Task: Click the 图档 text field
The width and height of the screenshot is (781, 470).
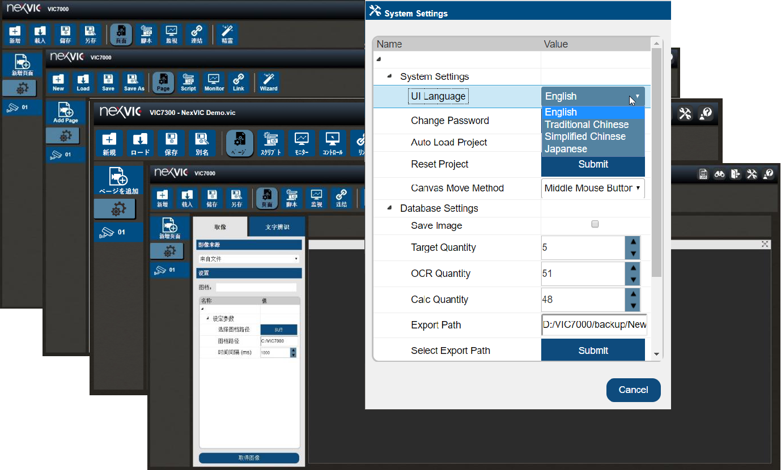Action: tap(256, 287)
